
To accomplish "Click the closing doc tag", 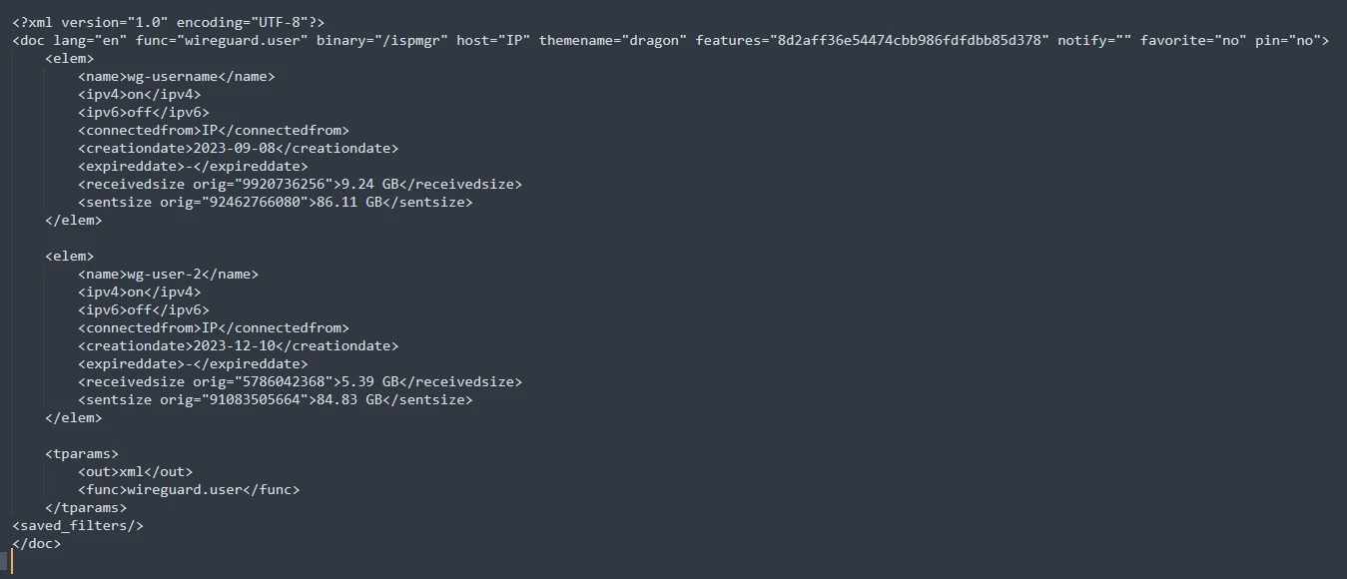I will (36, 543).
